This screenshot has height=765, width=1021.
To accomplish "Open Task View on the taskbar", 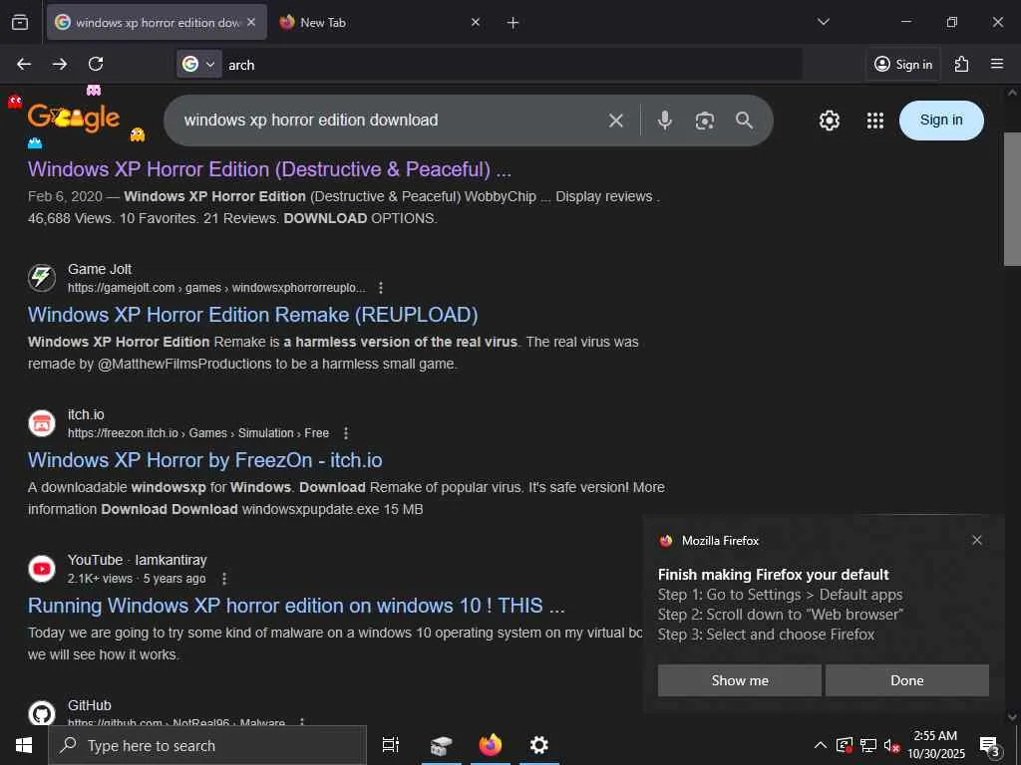I will (x=391, y=745).
